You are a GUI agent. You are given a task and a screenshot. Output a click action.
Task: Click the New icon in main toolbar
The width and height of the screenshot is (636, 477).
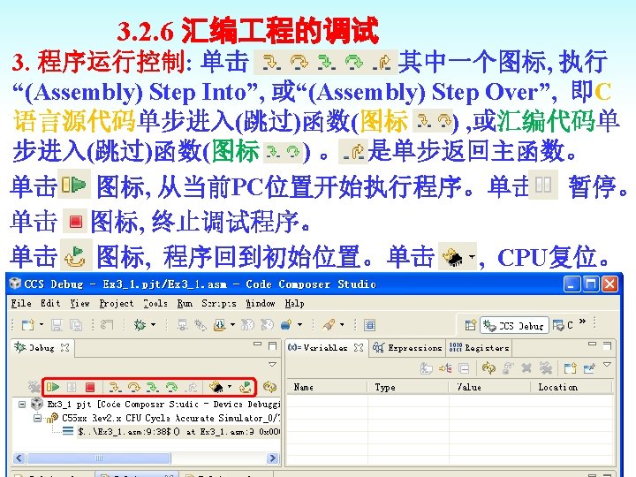click(28, 325)
